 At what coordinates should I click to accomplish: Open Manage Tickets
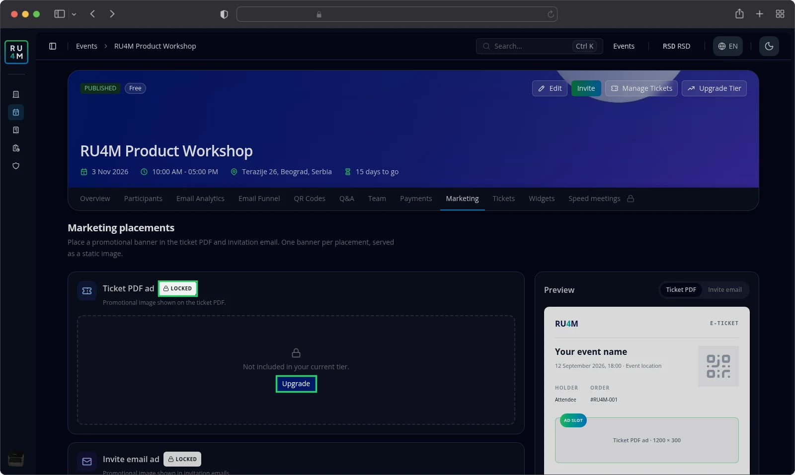point(641,88)
